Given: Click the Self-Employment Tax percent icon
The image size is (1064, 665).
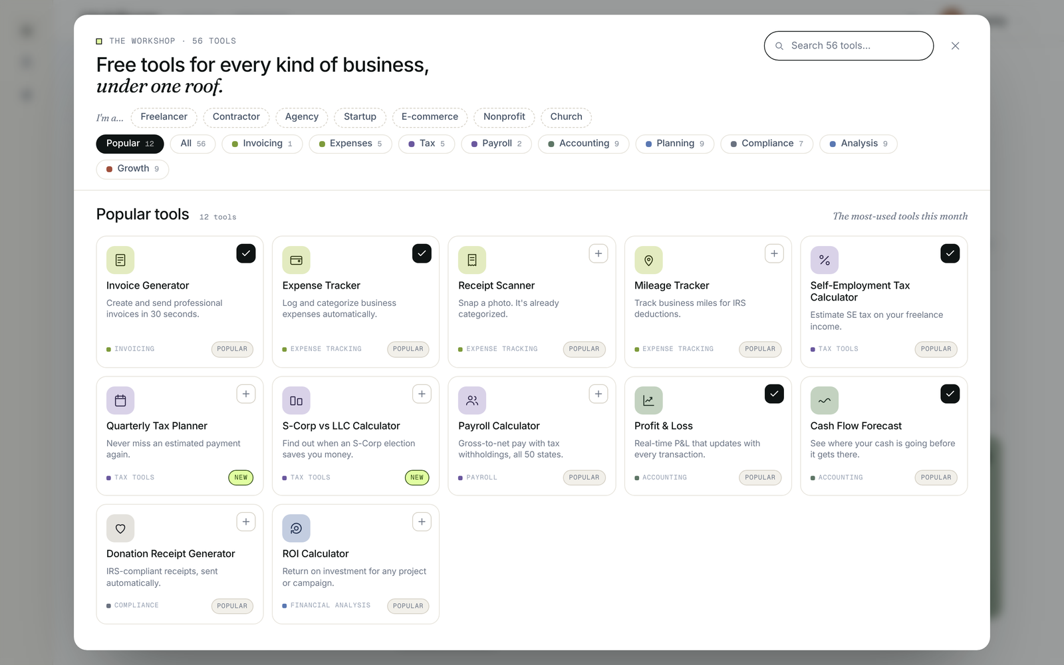Looking at the screenshot, I should pyautogui.click(x=824, y=260).
